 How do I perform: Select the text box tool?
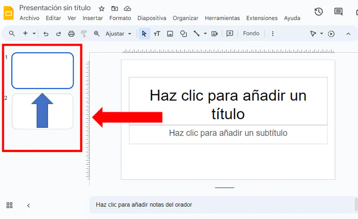coord(157,34)
